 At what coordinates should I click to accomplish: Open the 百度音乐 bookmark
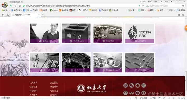click(x=103, y=10)
